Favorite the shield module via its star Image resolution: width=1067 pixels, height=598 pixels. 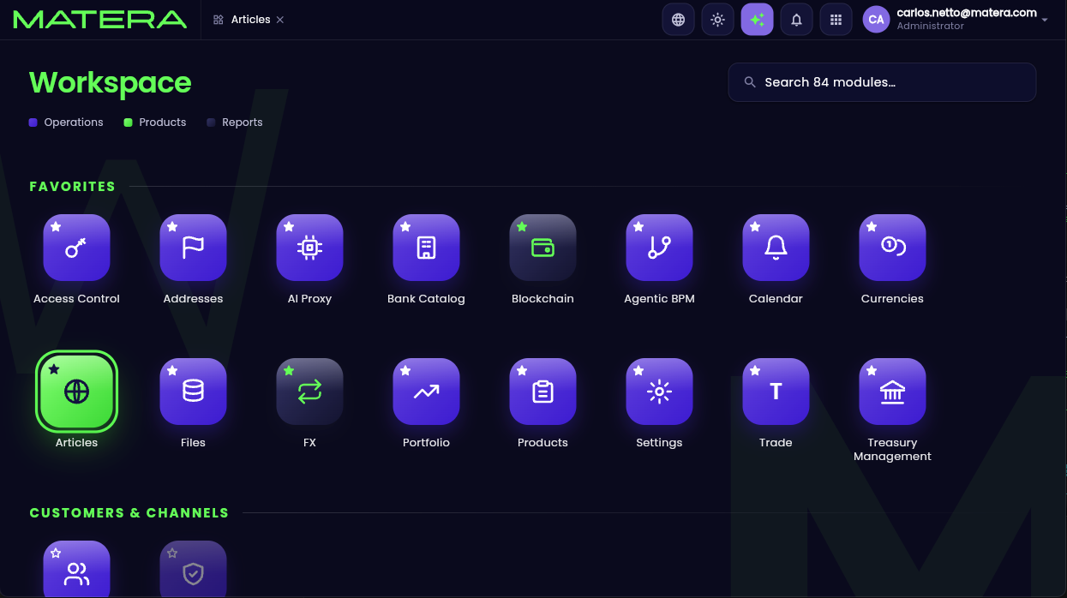click(172, 553)
